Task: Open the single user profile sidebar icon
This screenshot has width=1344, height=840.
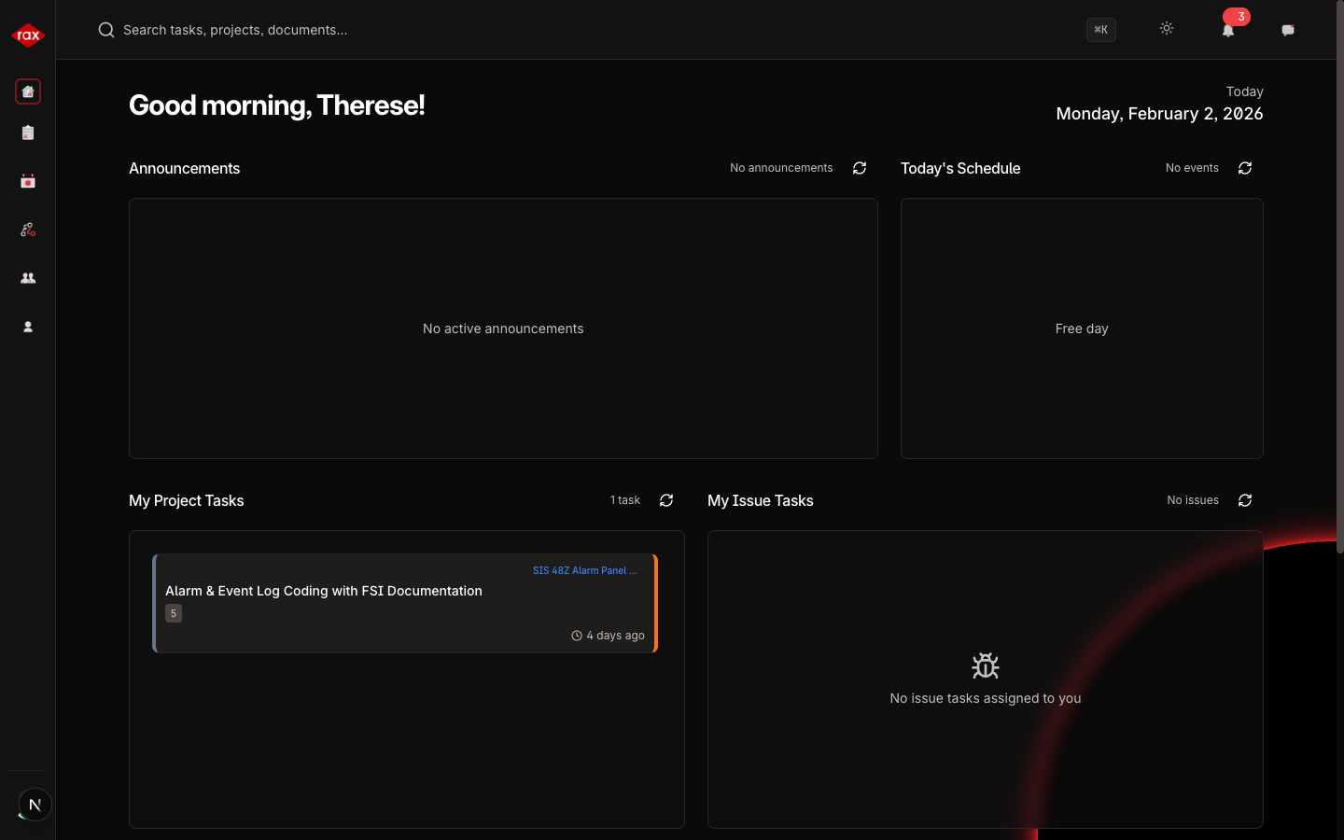Action: click(x=28, y=327)
